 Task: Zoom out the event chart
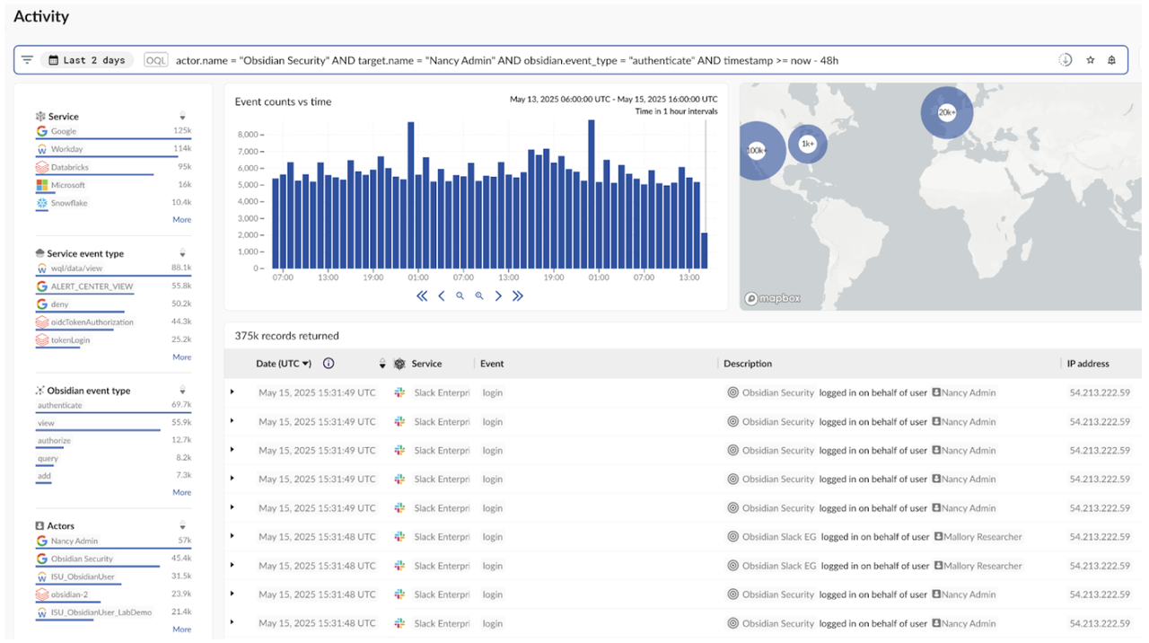pyautogui.click(x=460, y=296)
